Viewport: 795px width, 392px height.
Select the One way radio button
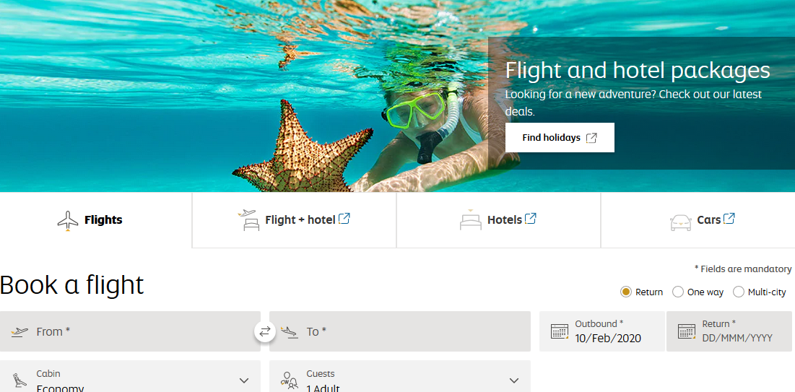[678, 292]
